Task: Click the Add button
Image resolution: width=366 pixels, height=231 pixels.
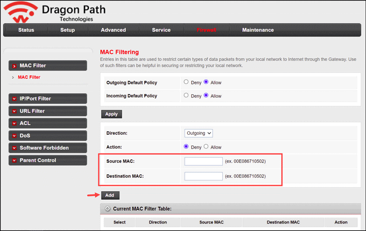Action: 110,195
